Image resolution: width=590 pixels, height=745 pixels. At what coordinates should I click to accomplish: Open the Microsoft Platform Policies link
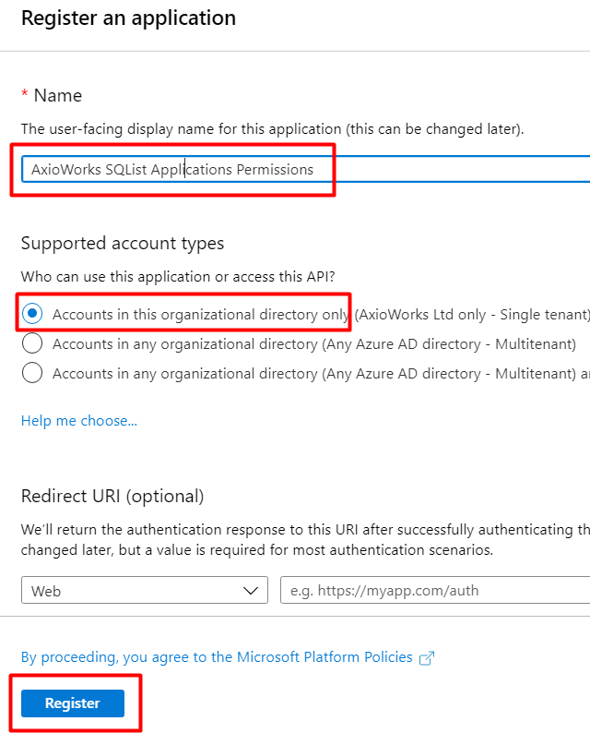(x=218, y=657)
